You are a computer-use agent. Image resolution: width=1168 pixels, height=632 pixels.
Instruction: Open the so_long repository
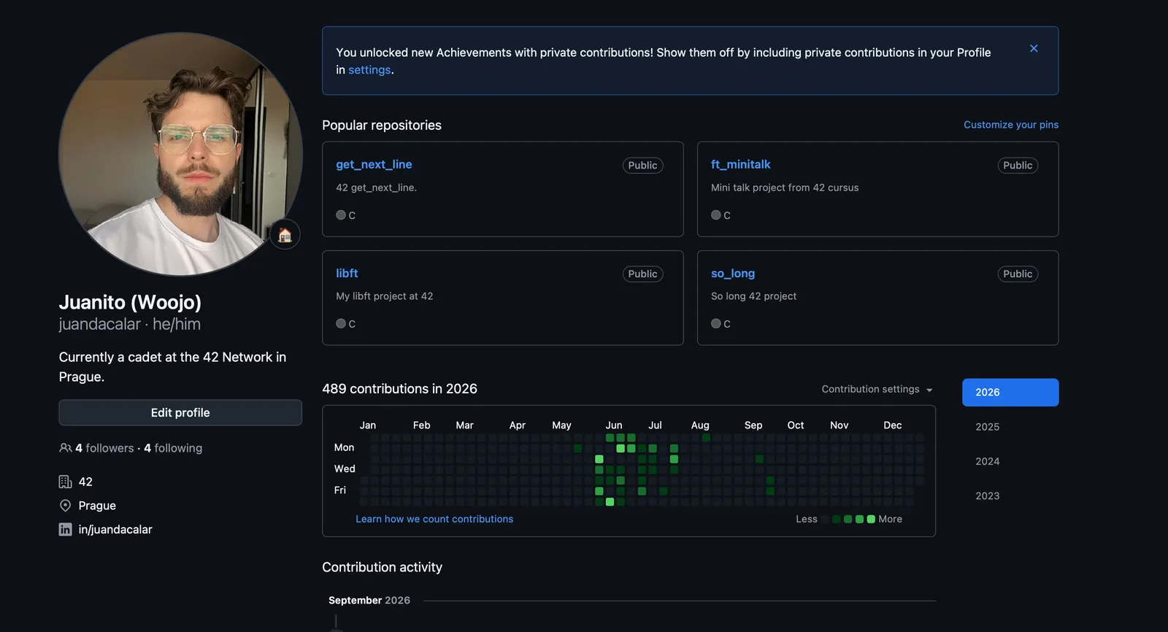point(733,274)
